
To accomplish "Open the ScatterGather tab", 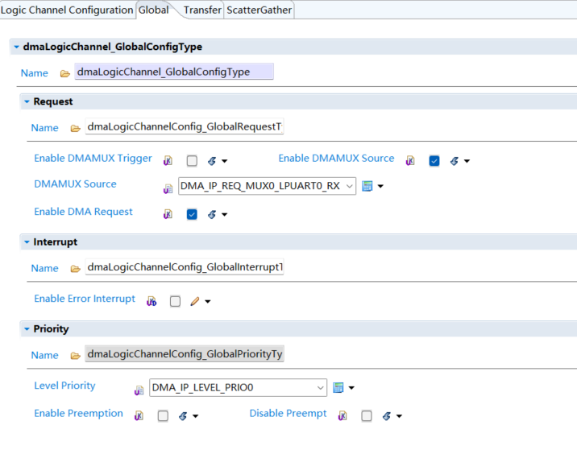I will (x=259, y=10).
